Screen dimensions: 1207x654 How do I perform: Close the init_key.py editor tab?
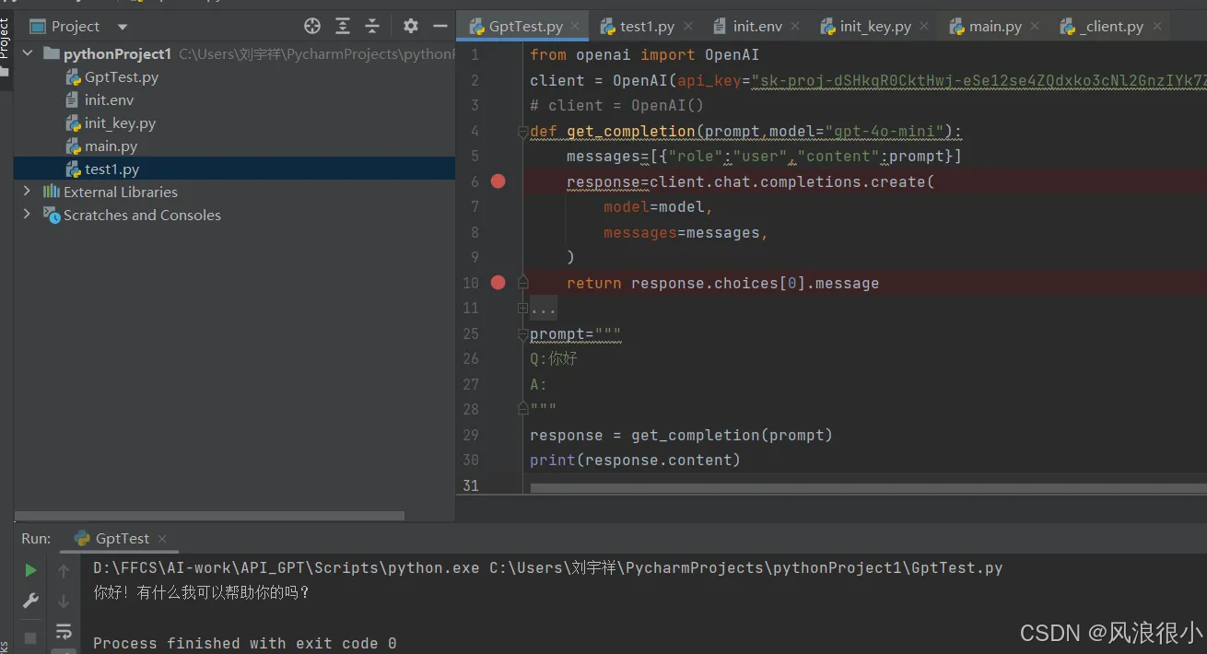click(x=924, y=27)
